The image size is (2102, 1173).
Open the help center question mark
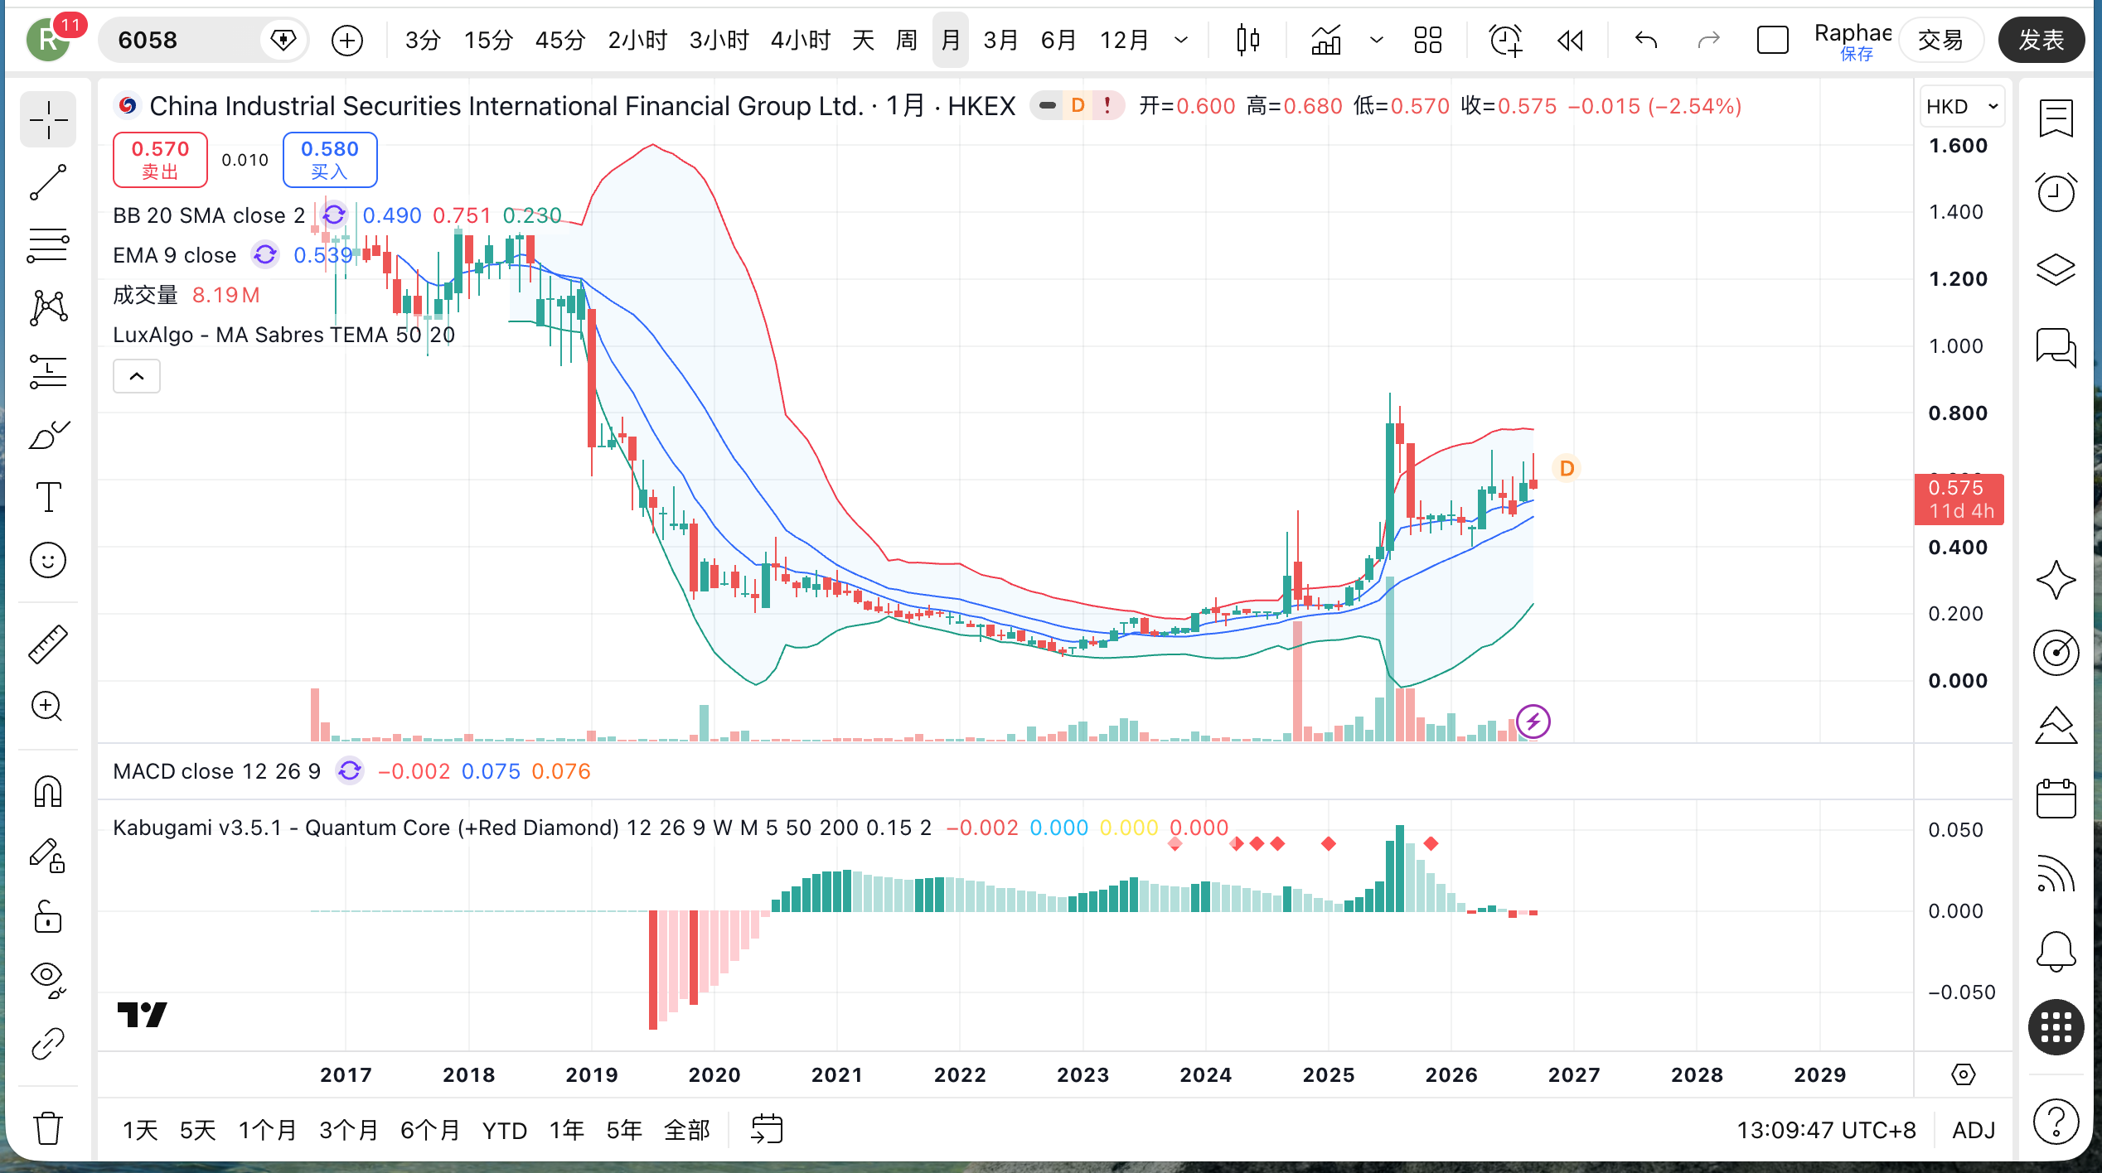point(2056,1122)
